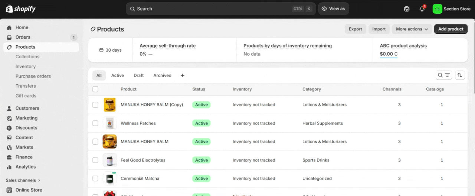Select the Feel Good Electrolytes checkbox
This screenshot has width=475, height=196.
pyautogui.click(x=95, y=160)
